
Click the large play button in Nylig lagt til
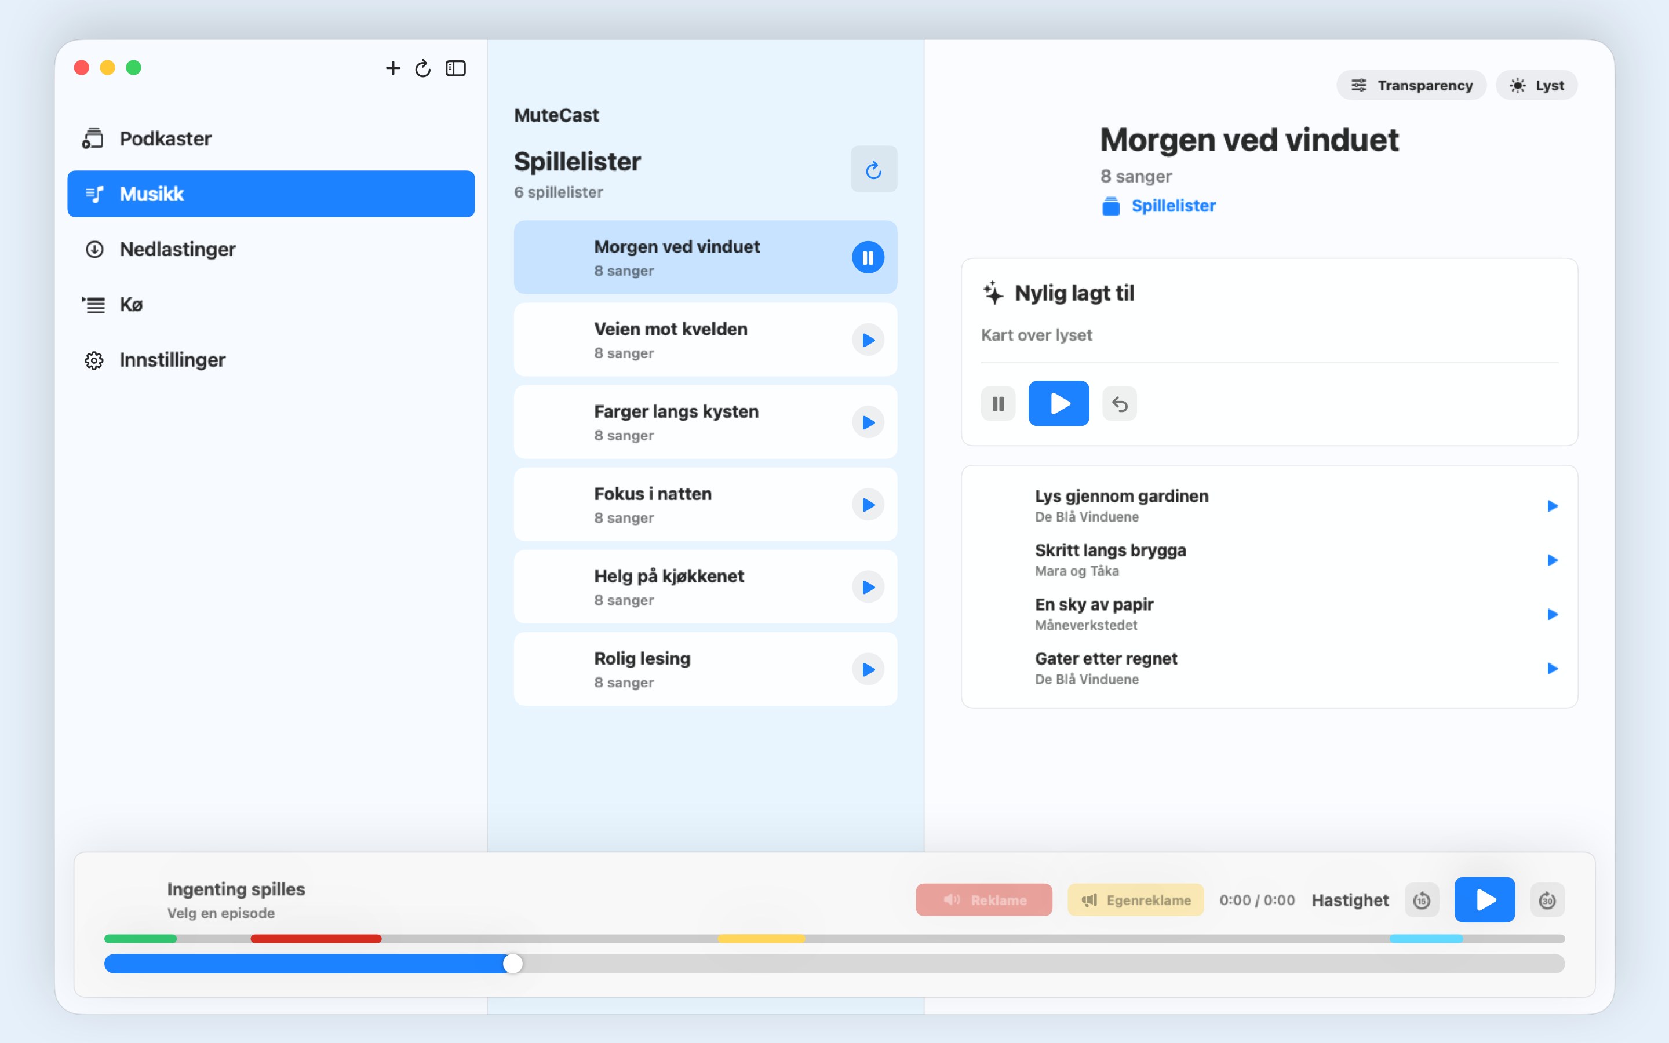click(1059, 403)
